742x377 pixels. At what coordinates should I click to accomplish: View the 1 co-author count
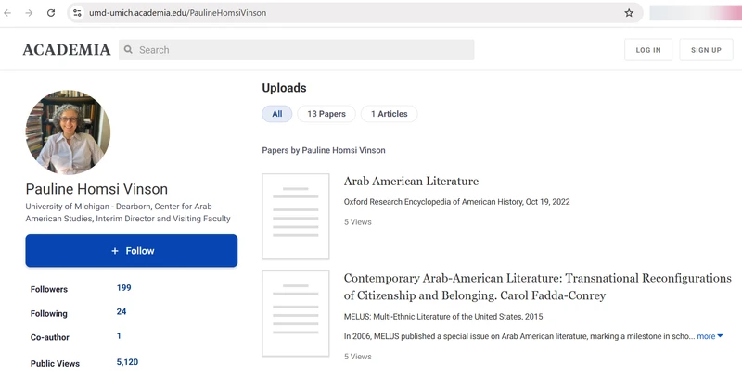click(x=119, y=336)
